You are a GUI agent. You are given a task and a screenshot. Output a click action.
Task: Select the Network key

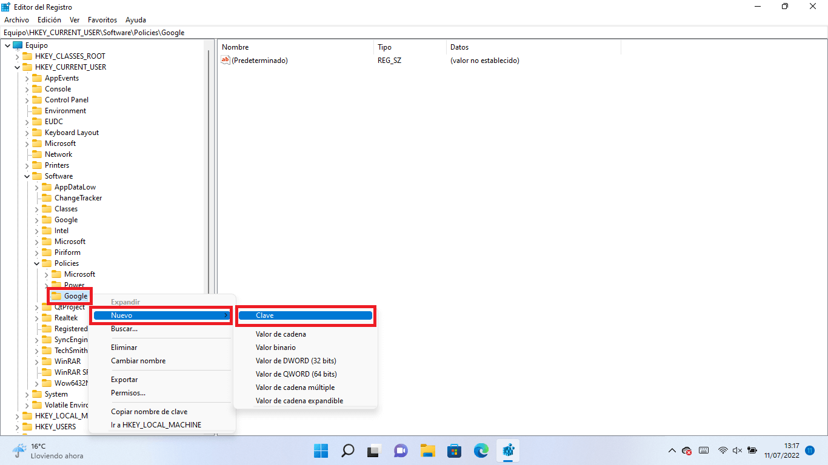click(x=58, y=154)
